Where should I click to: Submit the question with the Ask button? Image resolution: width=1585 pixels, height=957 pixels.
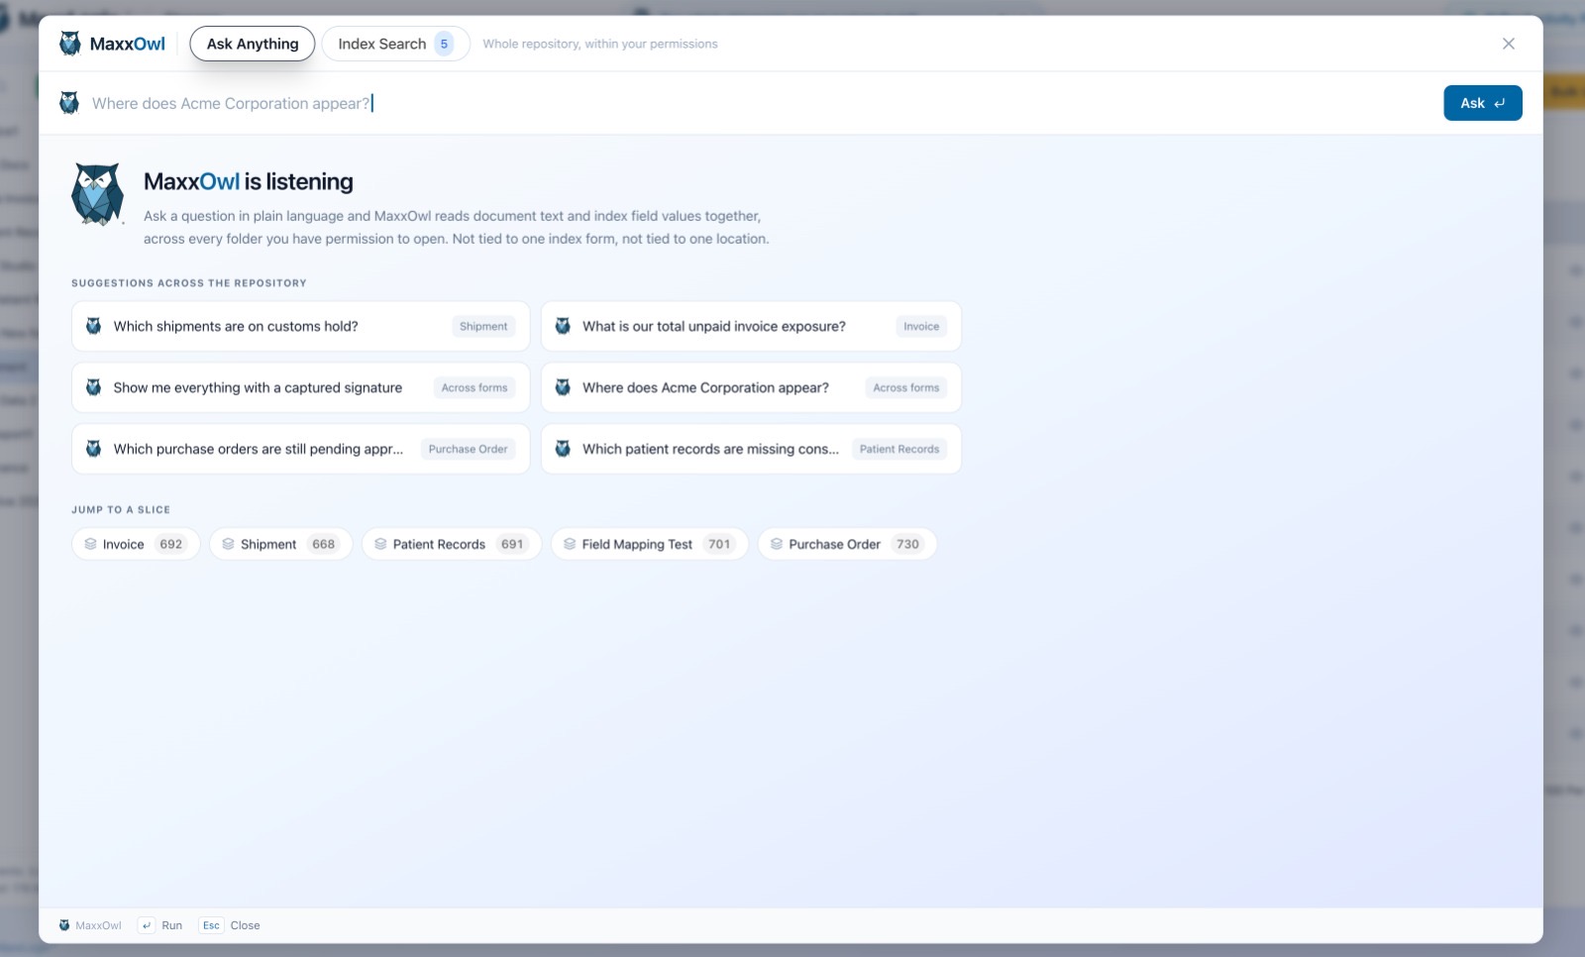[1483, 103]
